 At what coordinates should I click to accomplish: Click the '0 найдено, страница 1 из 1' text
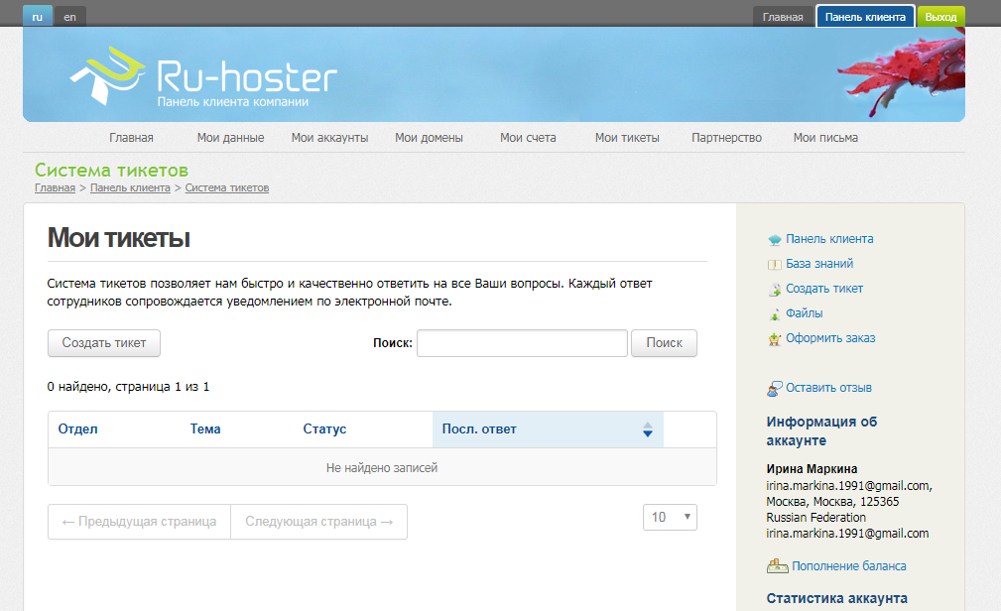coord(128,387)
